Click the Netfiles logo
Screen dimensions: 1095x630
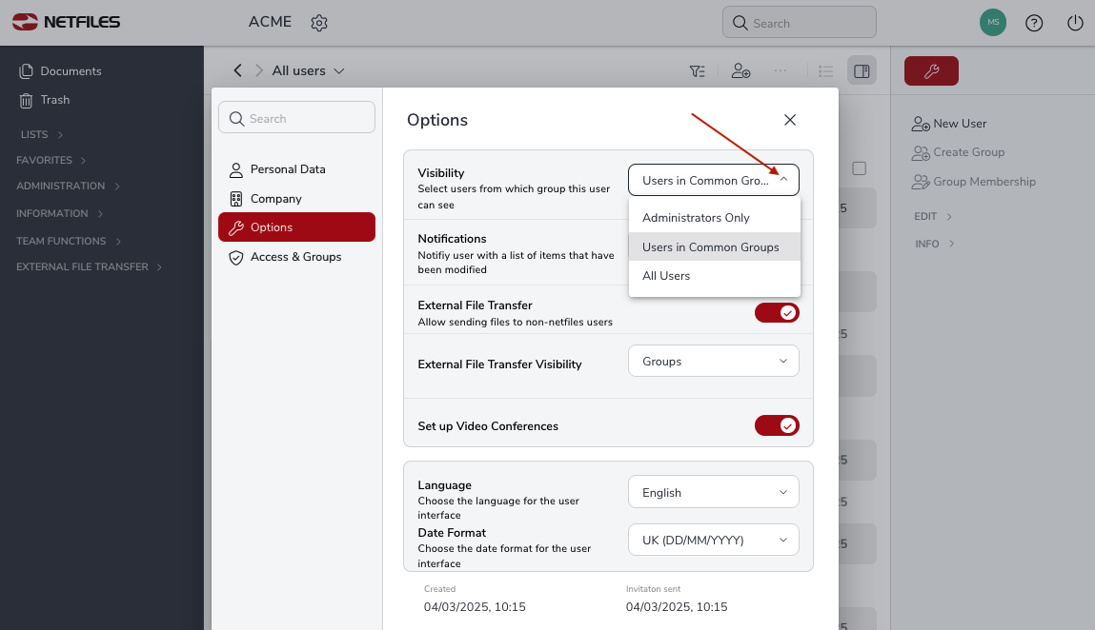point(67,22)
